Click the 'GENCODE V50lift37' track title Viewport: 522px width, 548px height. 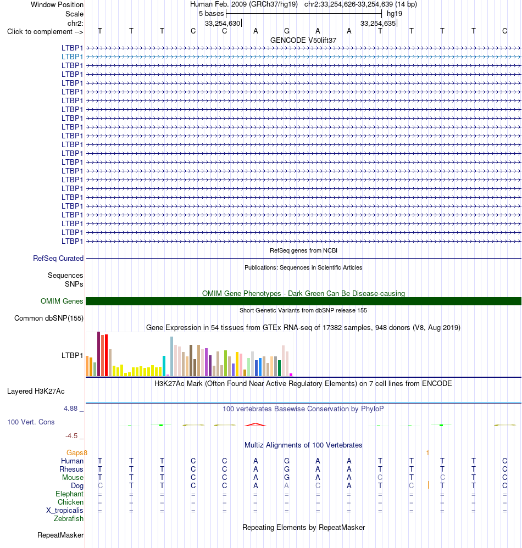click(303, 40)
